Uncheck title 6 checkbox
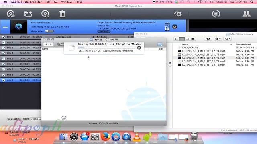Image resolution: width=257 pixels, height=144 pixels. (4, 64)
